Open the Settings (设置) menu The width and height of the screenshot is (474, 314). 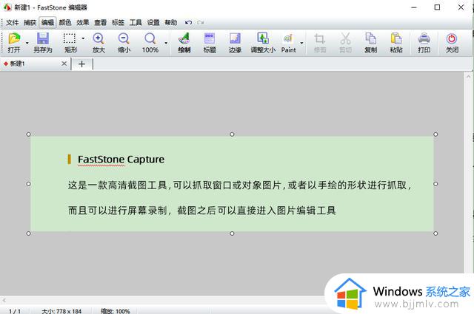153,23
